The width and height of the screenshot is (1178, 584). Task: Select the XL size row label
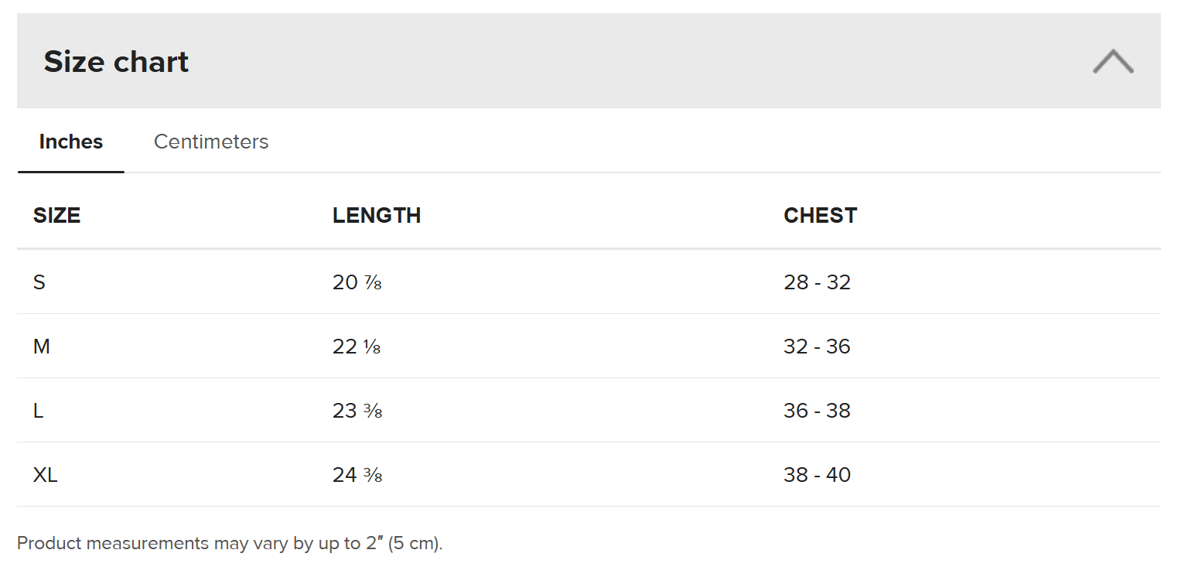point(46,475)
